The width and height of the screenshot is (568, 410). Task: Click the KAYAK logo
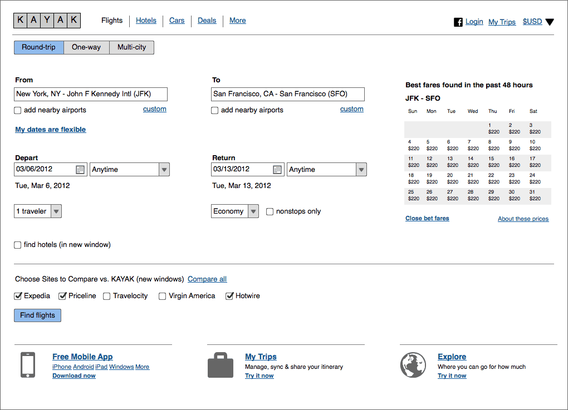[x=47, y=20]
